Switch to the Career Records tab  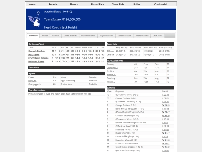125,36
